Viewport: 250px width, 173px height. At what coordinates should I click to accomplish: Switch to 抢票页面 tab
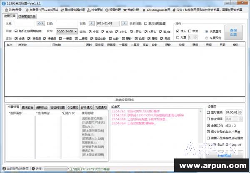tap(10, 16)
